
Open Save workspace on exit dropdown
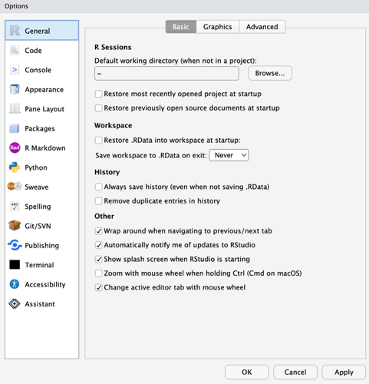tap(229, 155)
